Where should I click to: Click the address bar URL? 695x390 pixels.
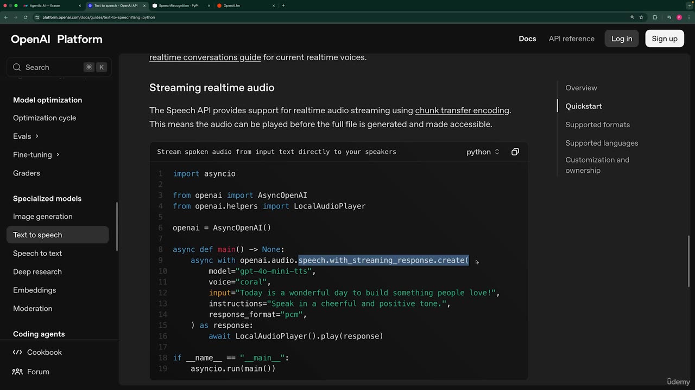(x=99, y=17)
